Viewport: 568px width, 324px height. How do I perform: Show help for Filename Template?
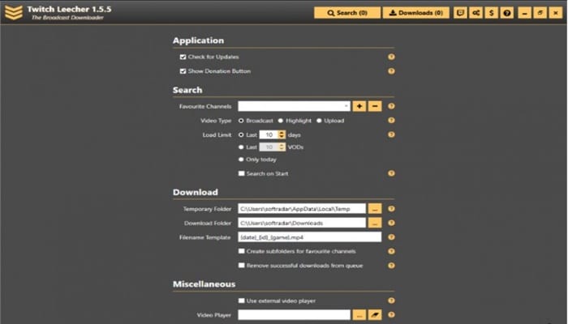[x=391, y=237]
